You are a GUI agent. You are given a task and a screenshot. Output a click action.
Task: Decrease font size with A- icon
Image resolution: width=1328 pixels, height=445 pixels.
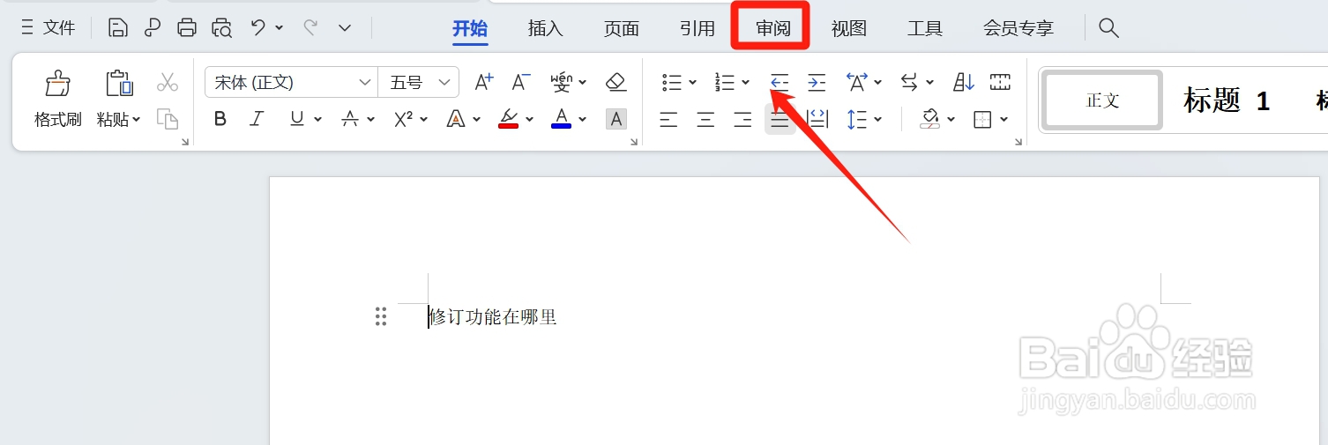521,83
